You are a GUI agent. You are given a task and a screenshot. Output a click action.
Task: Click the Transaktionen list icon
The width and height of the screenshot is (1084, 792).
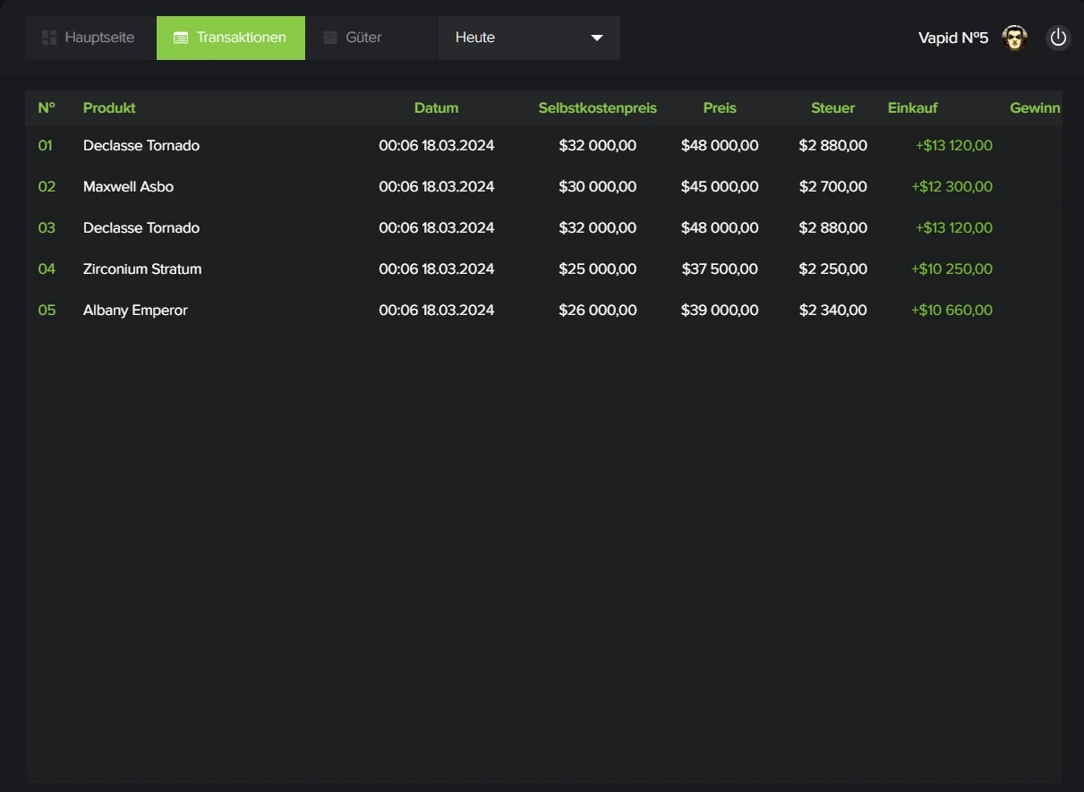coord(181,38)
